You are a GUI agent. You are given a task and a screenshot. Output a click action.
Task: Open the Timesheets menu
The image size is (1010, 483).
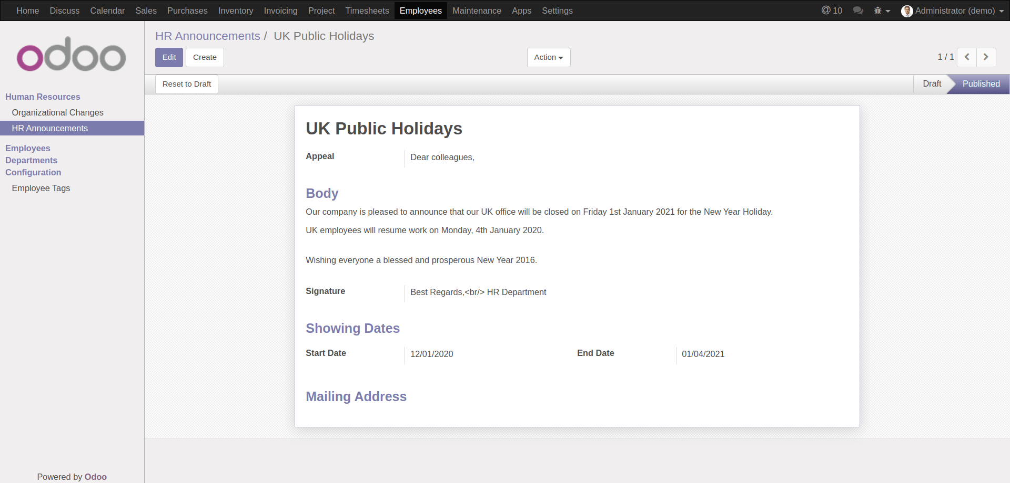click(367, 10)
